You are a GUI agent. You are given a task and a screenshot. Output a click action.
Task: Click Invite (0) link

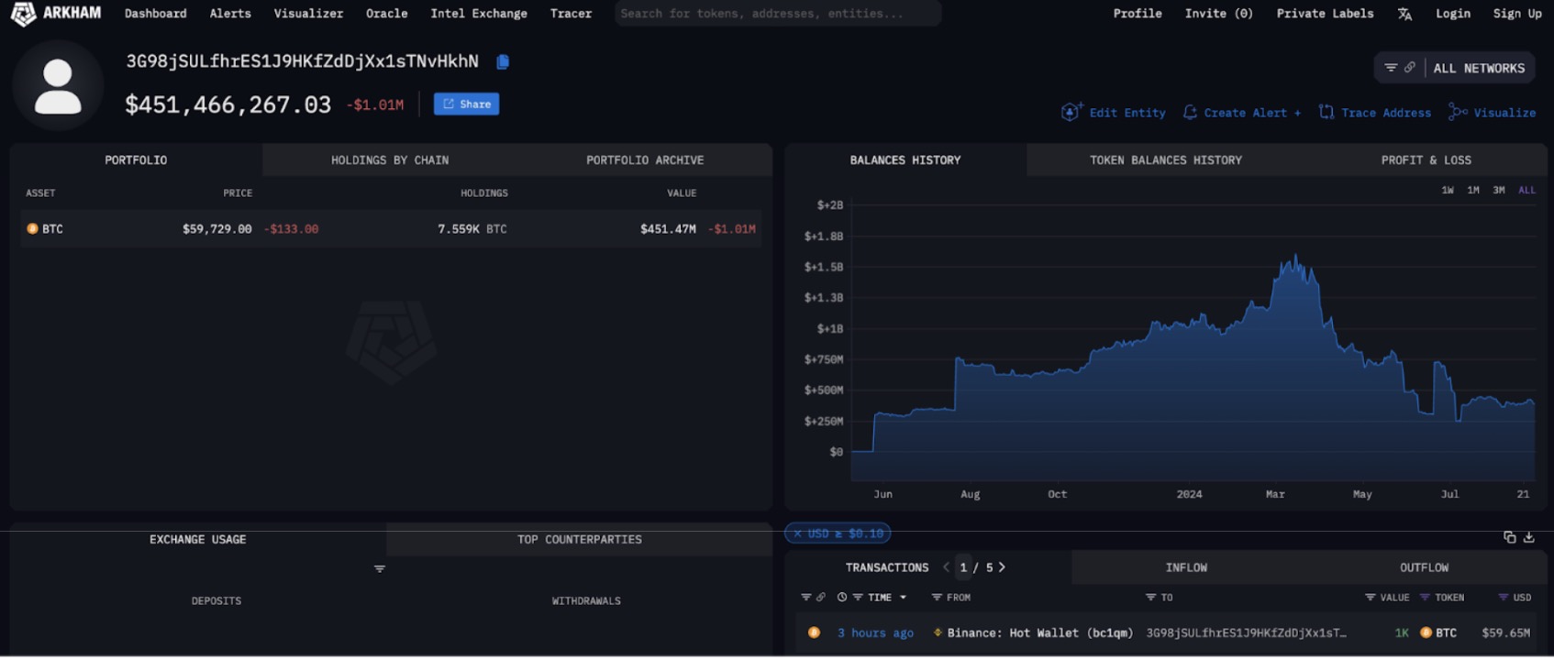coord(1218,14)
